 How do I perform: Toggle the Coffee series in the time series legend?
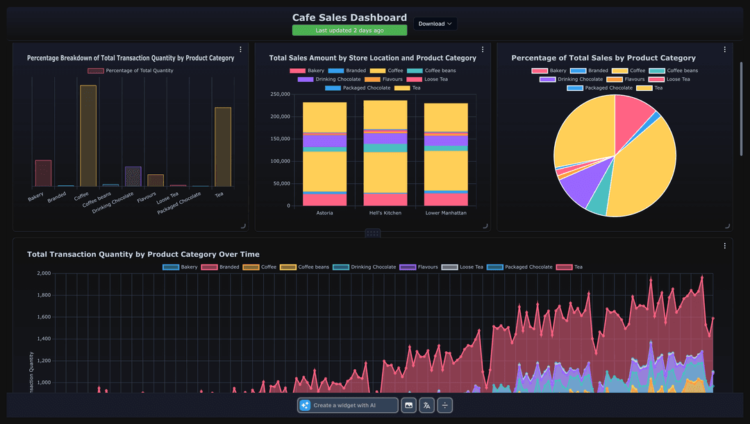260,266
